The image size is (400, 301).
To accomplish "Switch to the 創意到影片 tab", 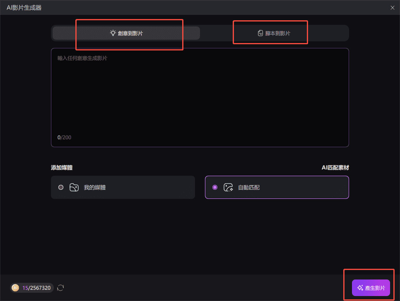I will pyautogui.click(x=125, y=33).
